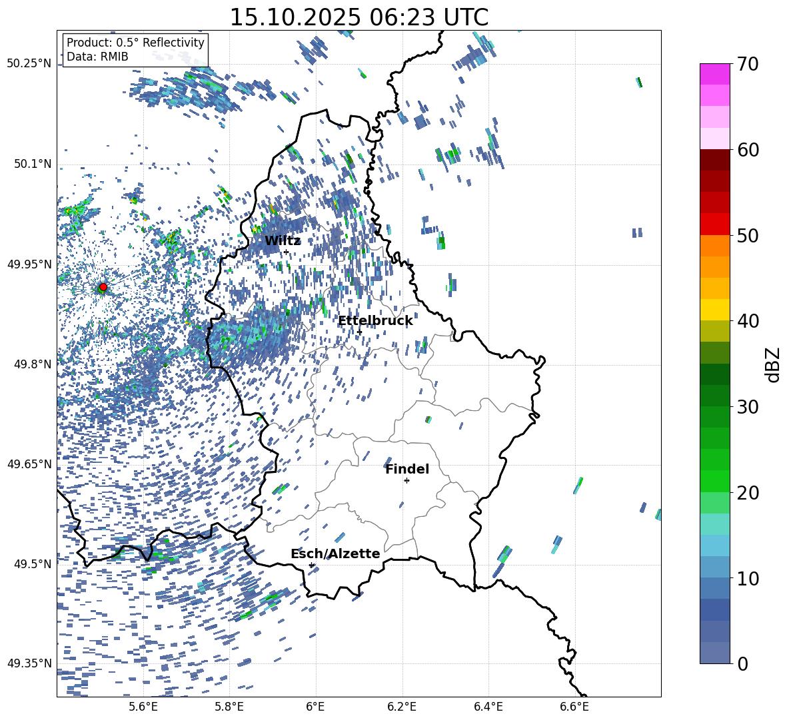789x720 pixels.
Task: Click the 'Product: 0.5° Reflectivity' text
Action: pyautogui.click(x=135, y=43)
